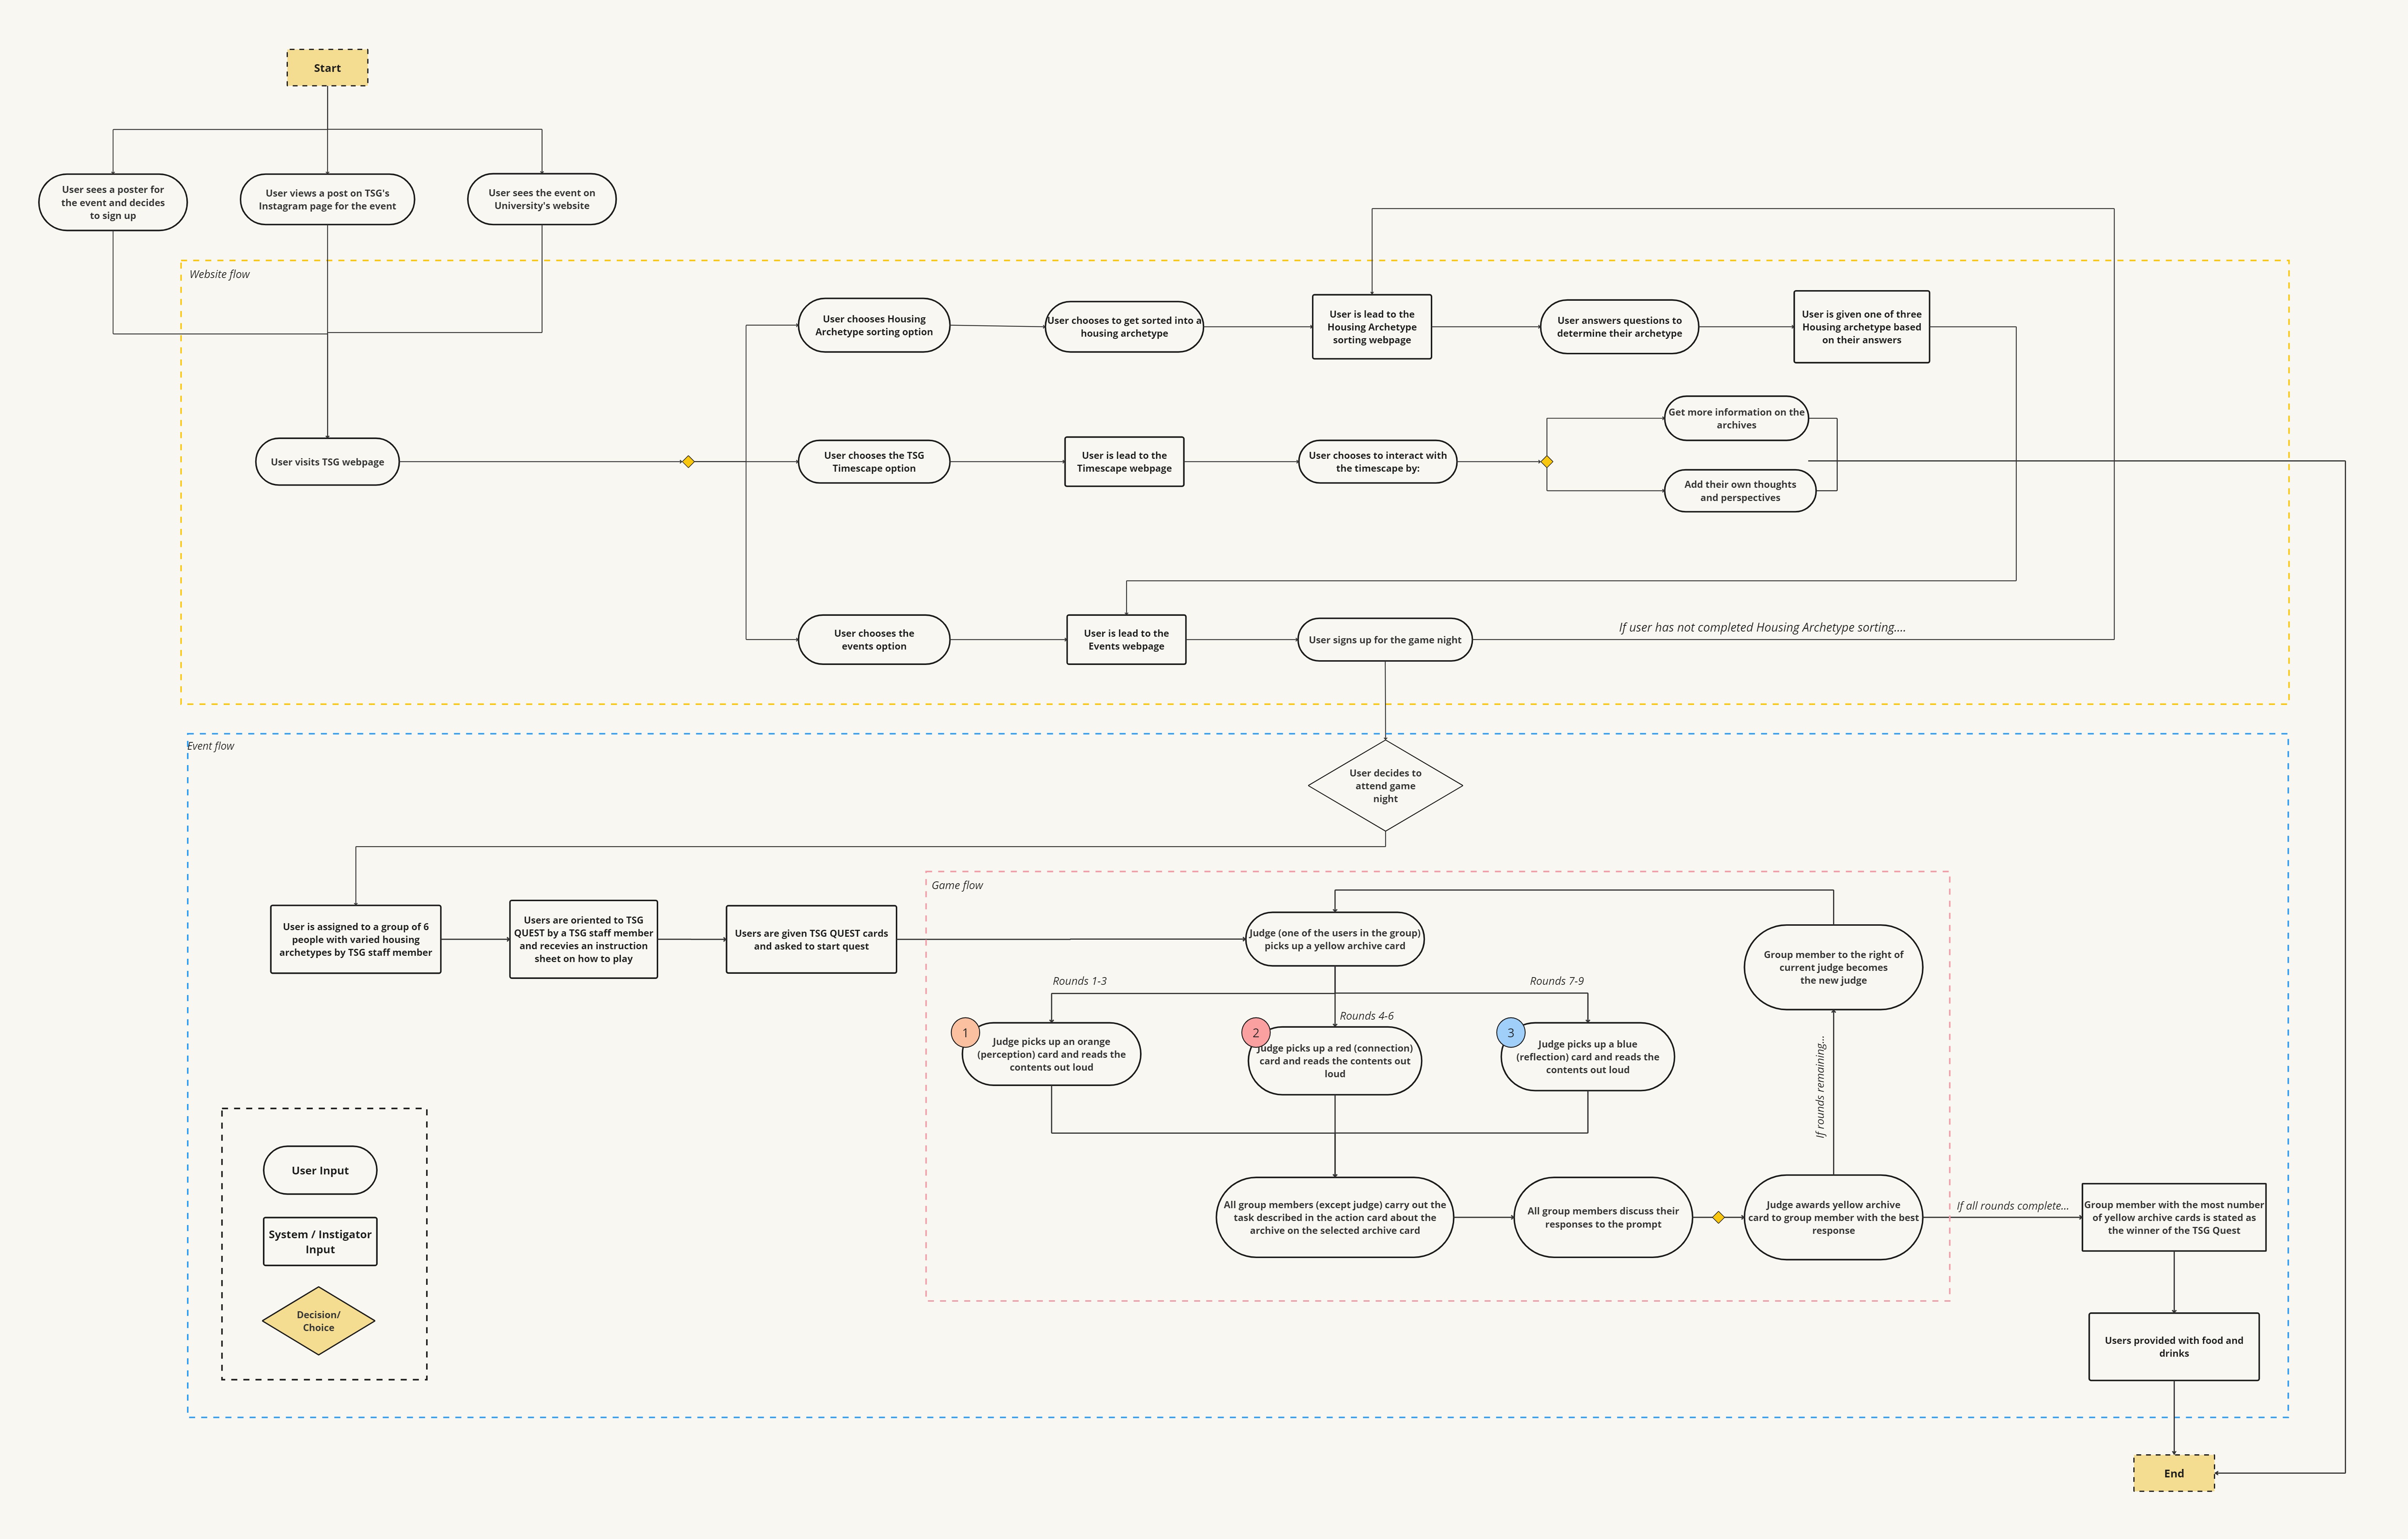The image size is (2408, 1539).
Task: Select 'User chooses to interact with the timescape by' node
Action: click(x=1378, y=462)
